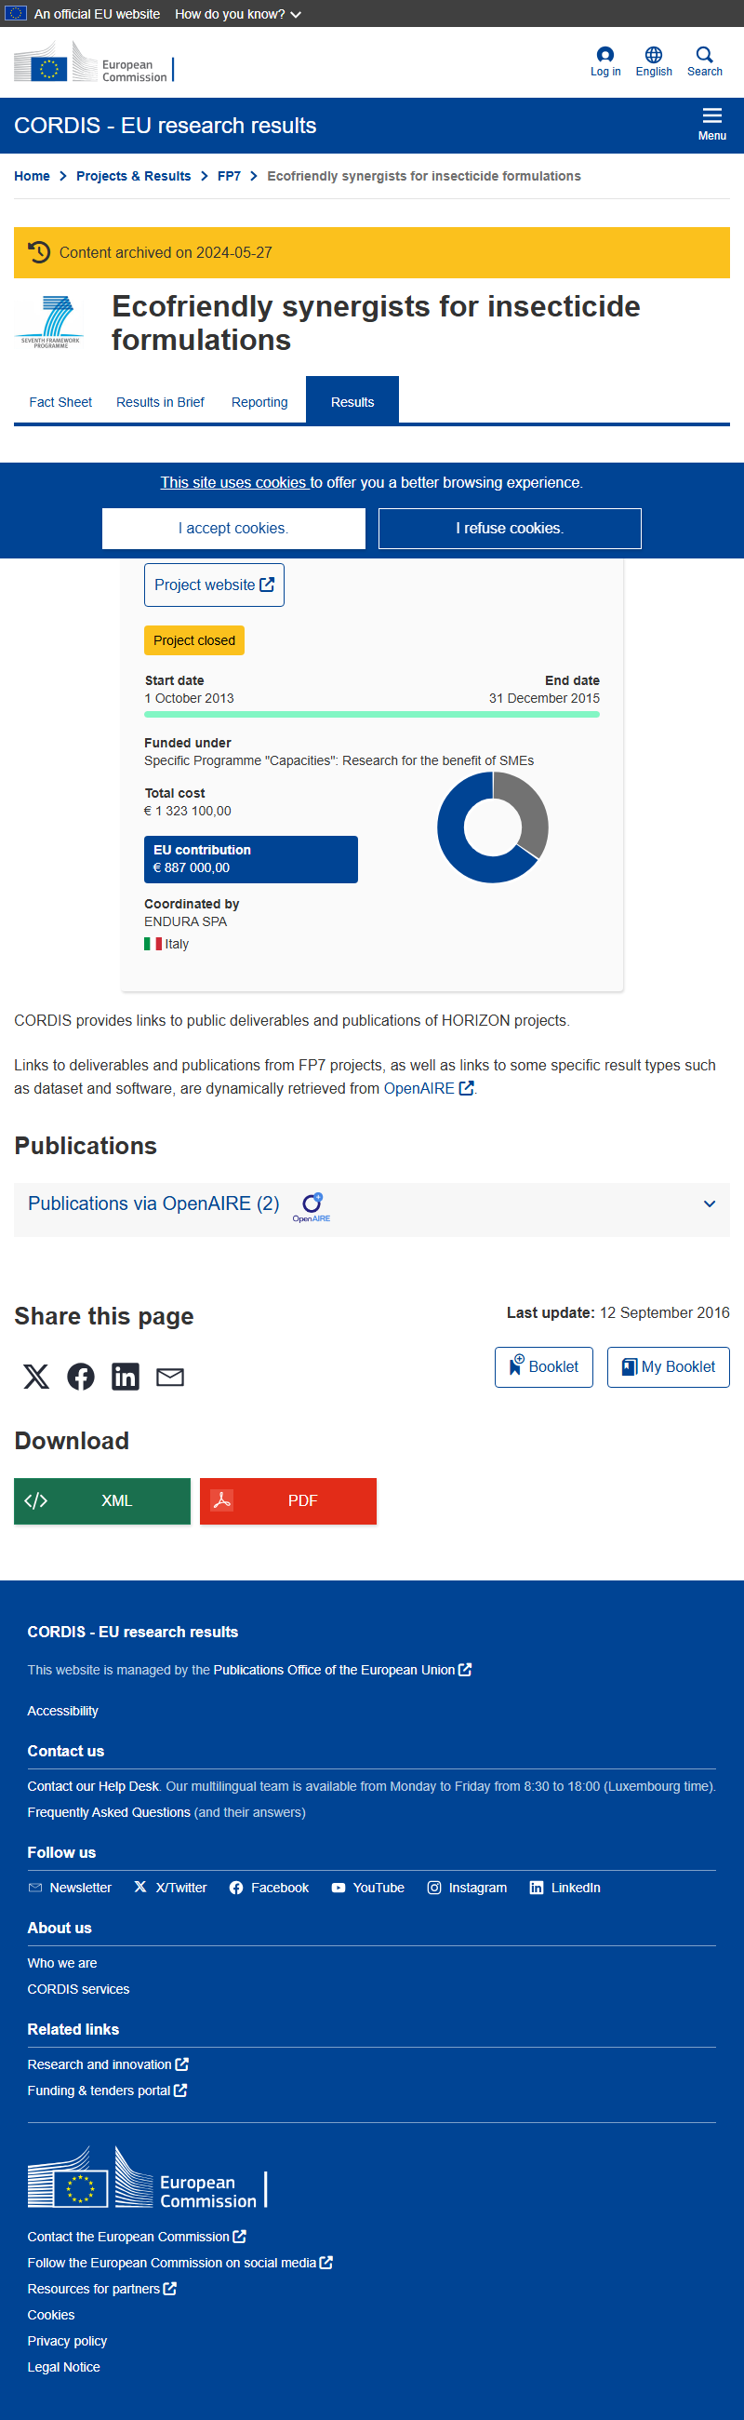The height and width of the screenshot is (2420, 744).
Task: Open the Accessibility footer link
Action: [63, 1712]
